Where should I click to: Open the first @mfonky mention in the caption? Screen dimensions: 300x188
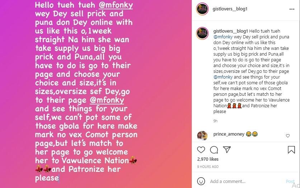tap(223, 37)
